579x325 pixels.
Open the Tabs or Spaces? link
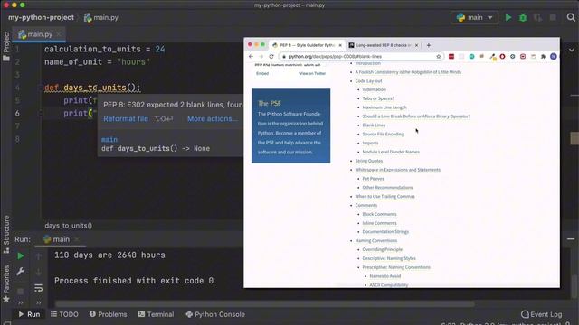coord(378,98)
